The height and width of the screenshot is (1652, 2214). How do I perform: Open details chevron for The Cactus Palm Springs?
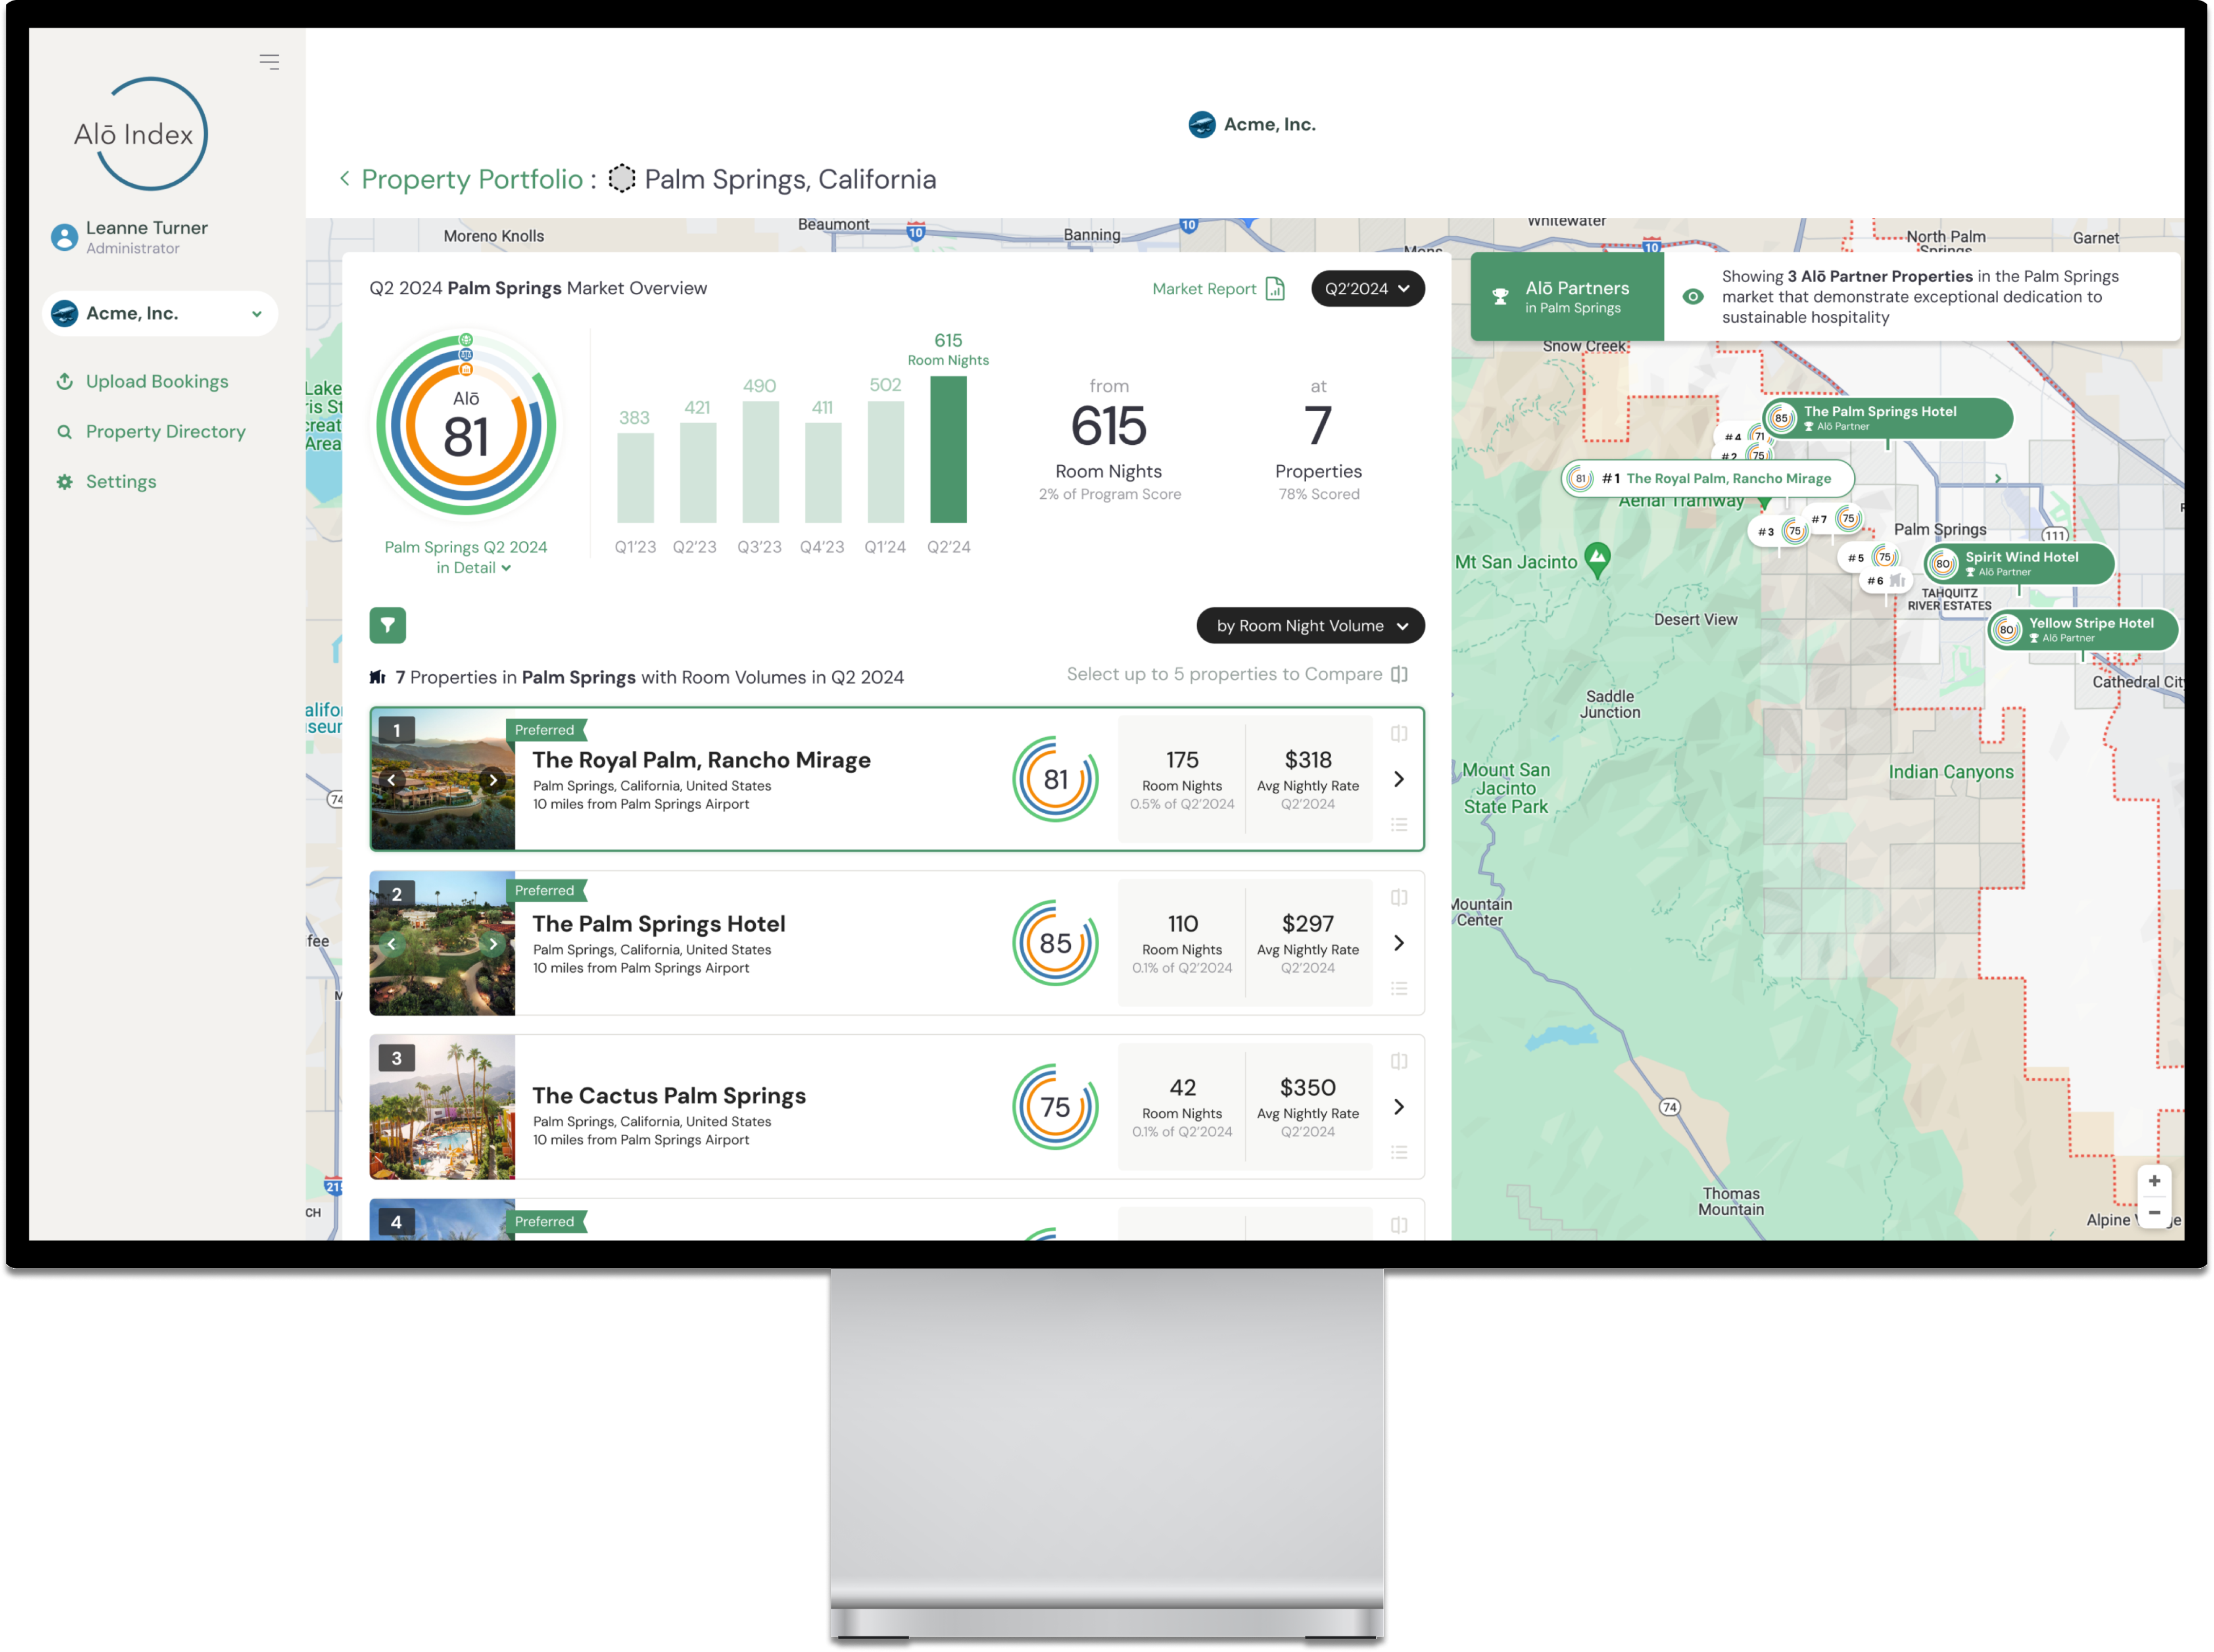click(x=1399, y=1107)
